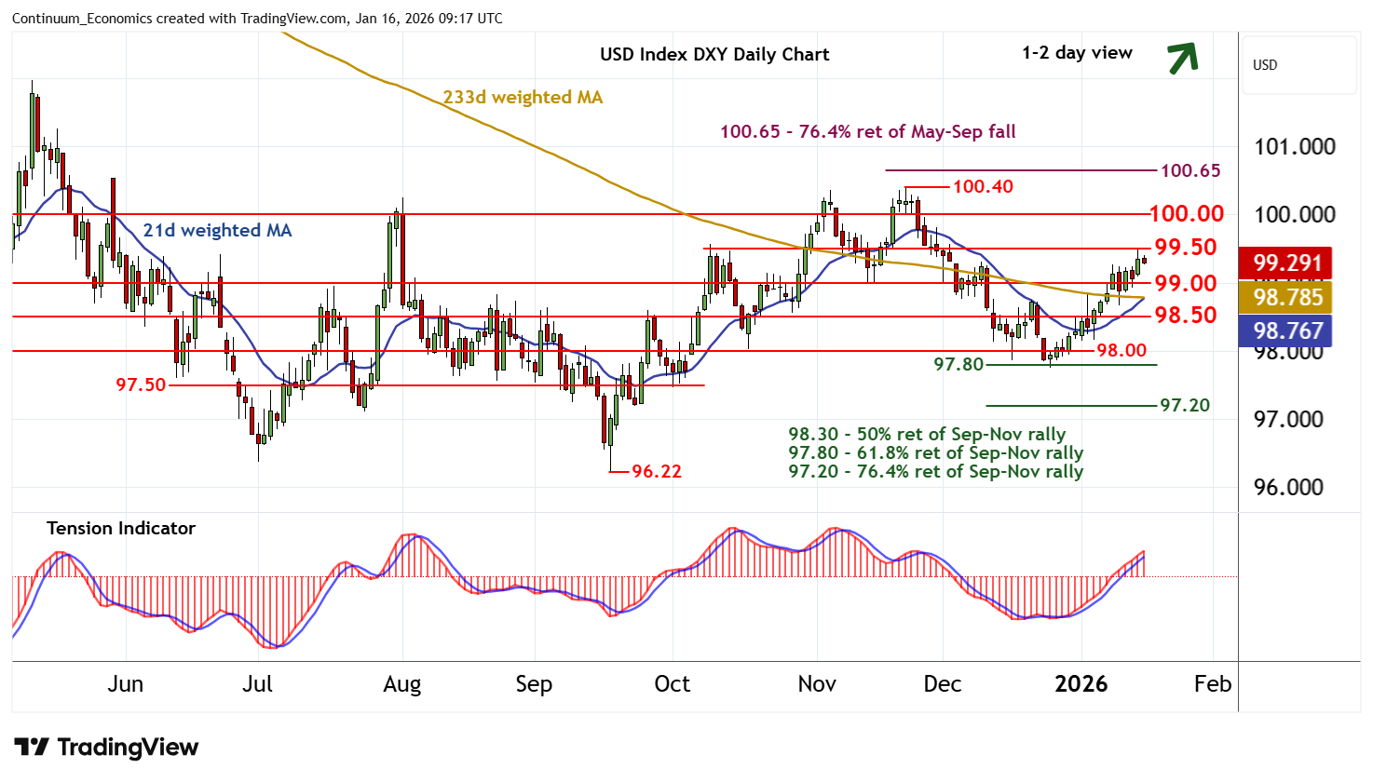Click the gold 98.785 price tag

tap(1287, 297)
